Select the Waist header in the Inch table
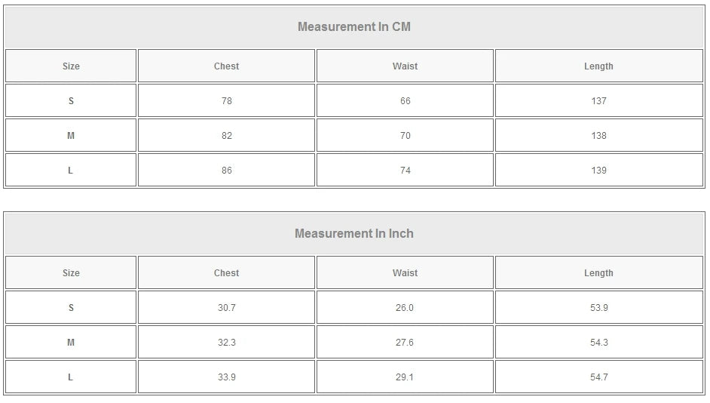710x403 pixels. tap(405, 273)
